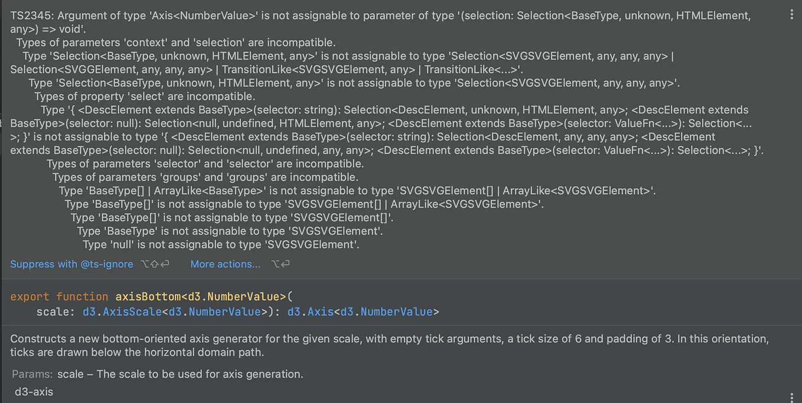Click the shortcut hint next to Suppress with @ts-ignore
Image resolution: width=802 pixels, height=403 pixels.
(x=155, y=264)
